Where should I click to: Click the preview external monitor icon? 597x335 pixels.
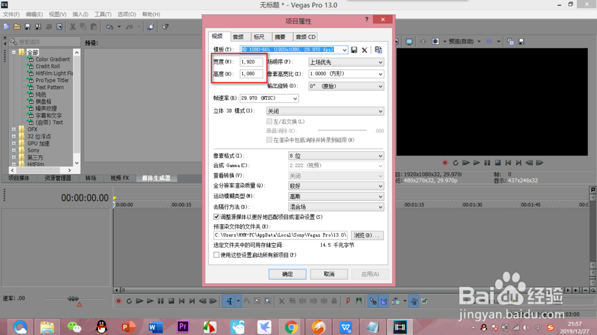coord(409,42)
